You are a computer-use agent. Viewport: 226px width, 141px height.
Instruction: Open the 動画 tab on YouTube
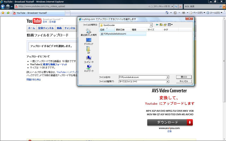tap(59, 28)
